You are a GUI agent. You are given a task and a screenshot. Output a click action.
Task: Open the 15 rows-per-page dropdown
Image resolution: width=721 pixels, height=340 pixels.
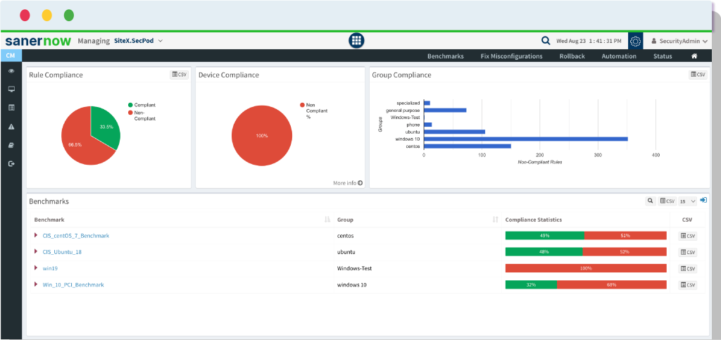687,201
